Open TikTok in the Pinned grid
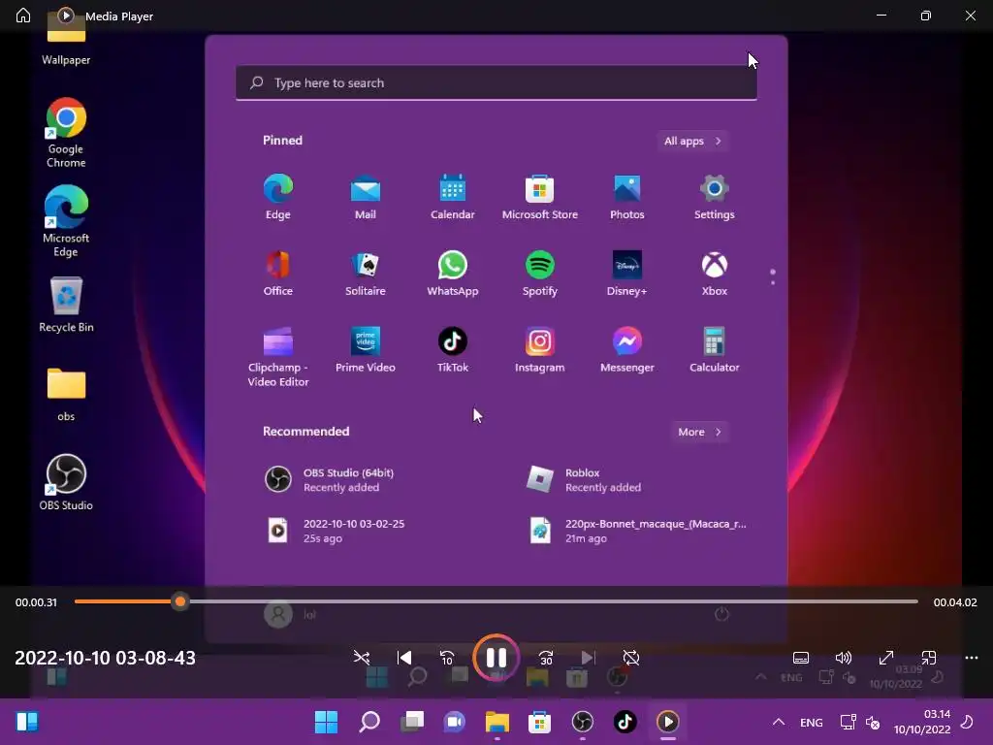 453,349
